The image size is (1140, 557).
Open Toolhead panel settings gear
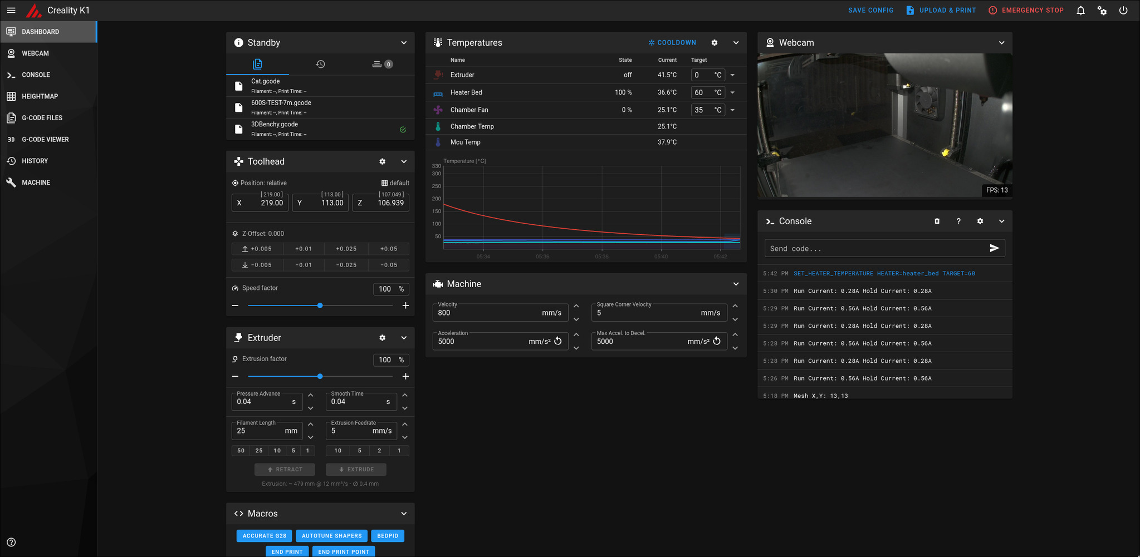[382, 161]
